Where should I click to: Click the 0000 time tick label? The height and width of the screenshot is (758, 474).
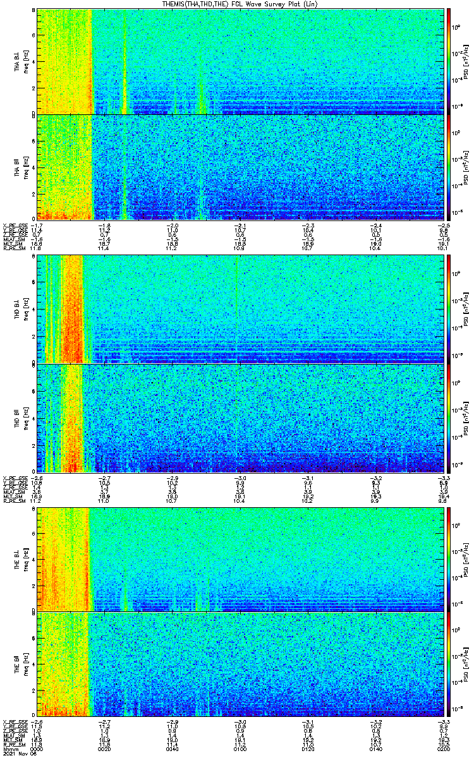point(37,749)
